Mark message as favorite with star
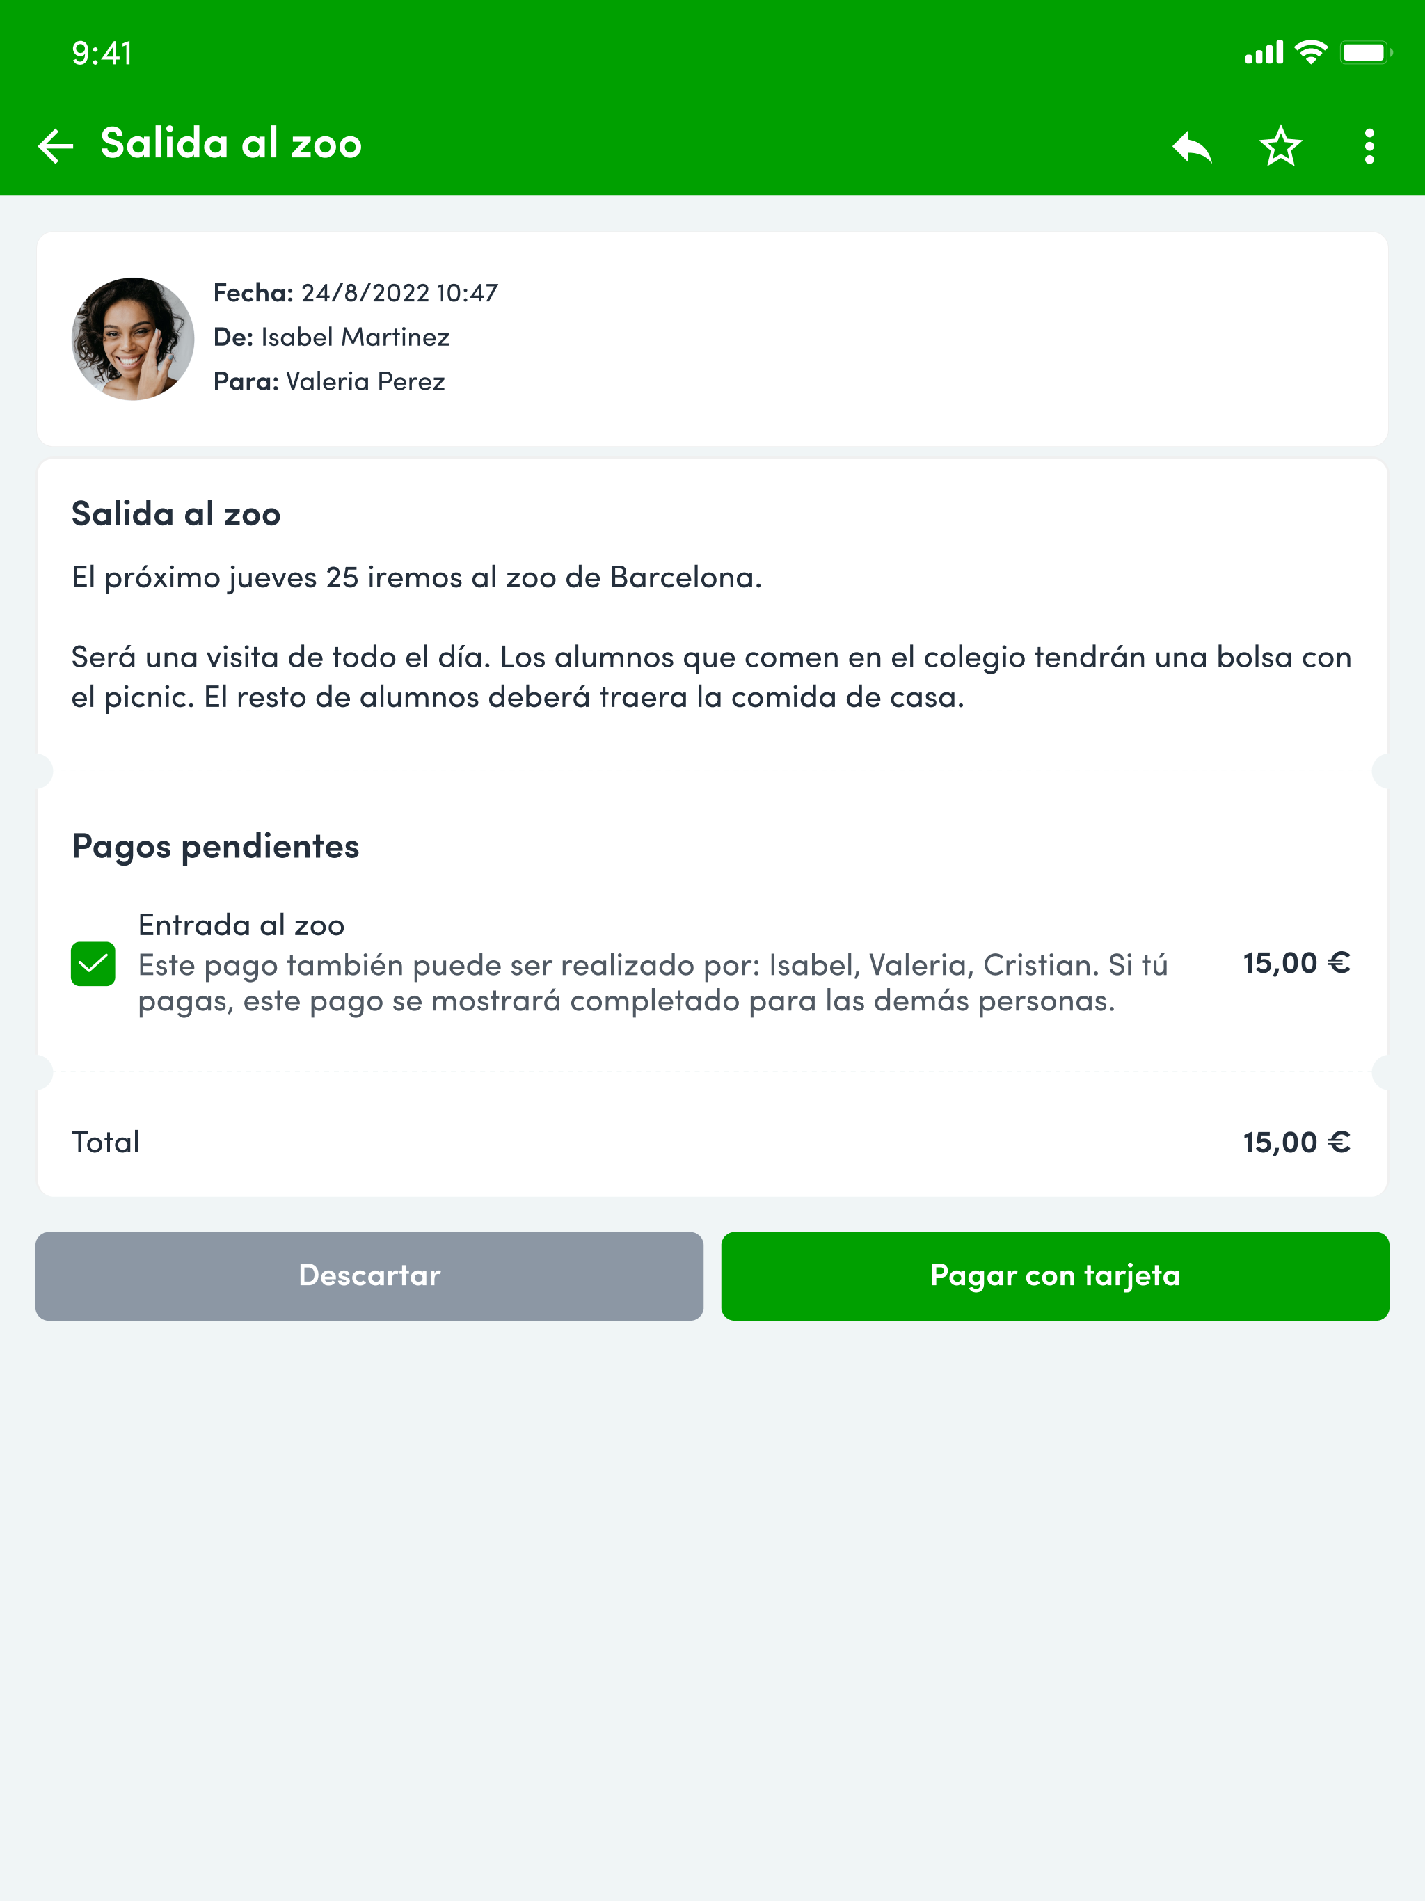Image resolution: width=1425 pixels, height=1901 pixels. click(1280, 146)
